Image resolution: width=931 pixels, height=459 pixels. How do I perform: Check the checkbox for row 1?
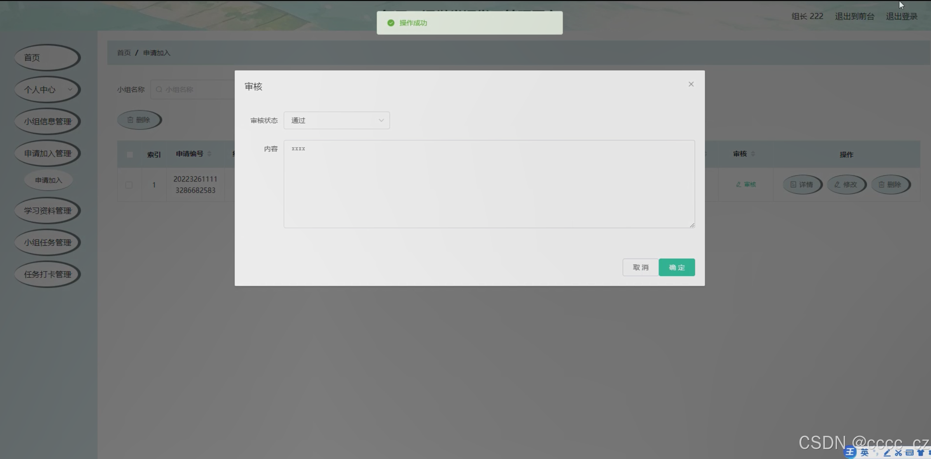[x=129, y=185]
